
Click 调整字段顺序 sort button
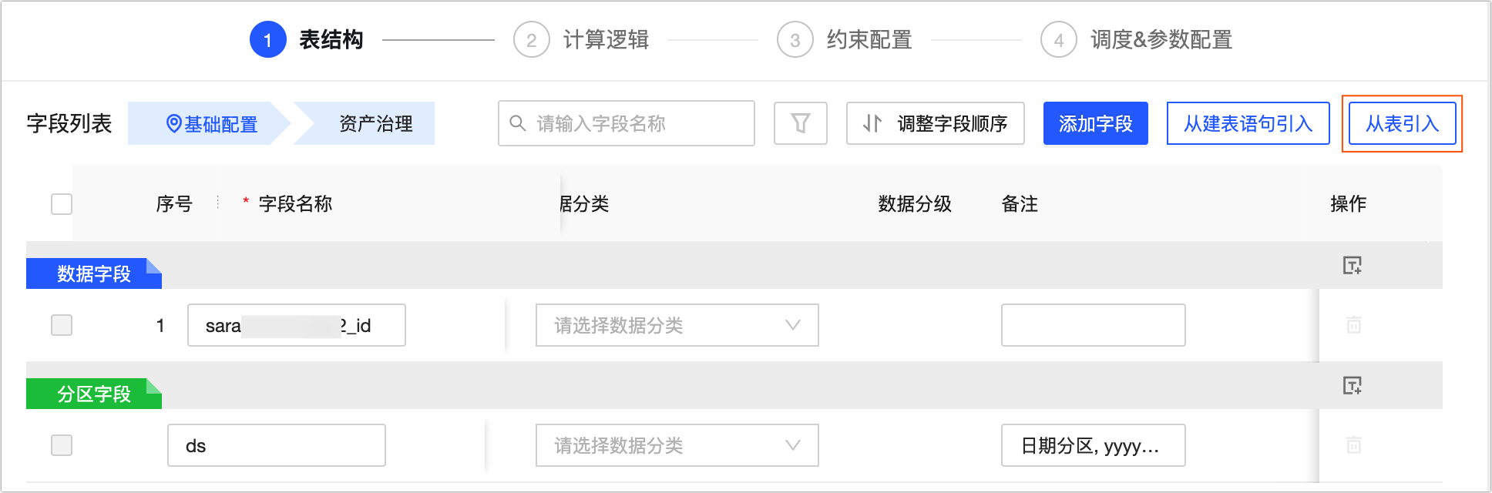[935, 123]
